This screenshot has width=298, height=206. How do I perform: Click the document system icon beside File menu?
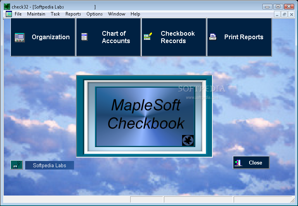click(9, 14)
